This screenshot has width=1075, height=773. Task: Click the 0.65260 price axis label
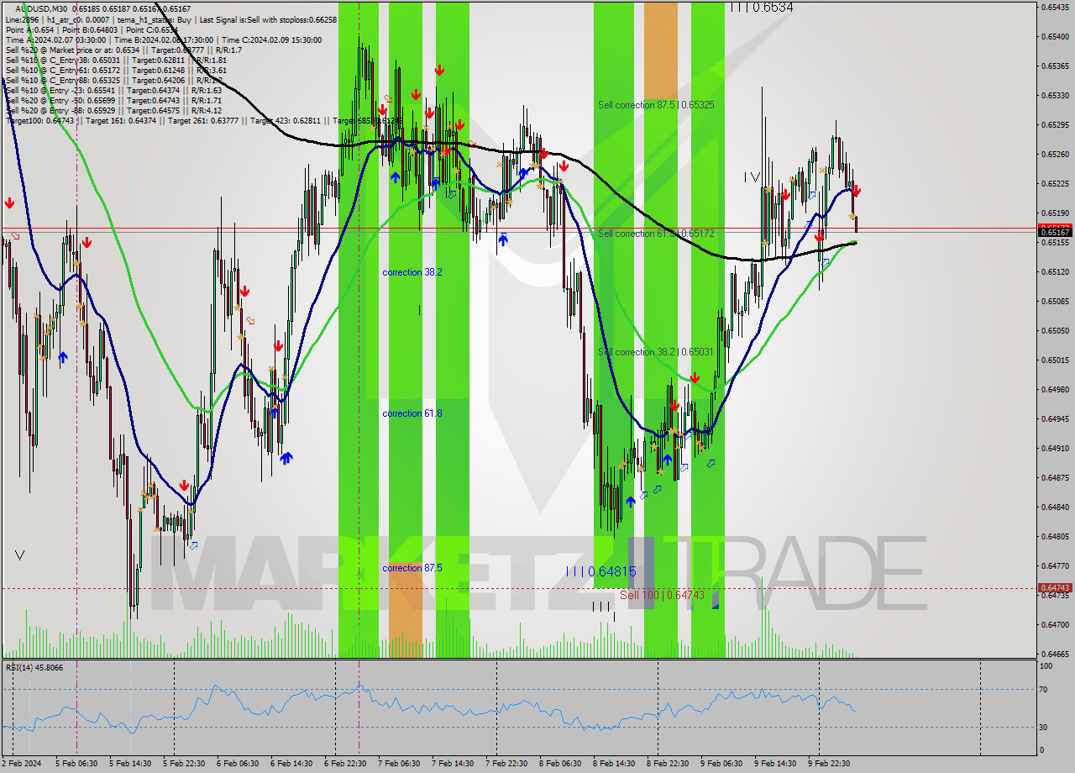[x=1055, y=154]
